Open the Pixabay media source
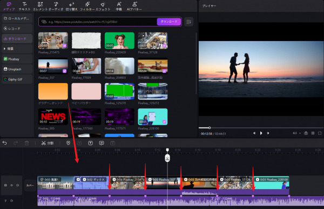This screenshot has height=209, width=324. tap(17, 59)
